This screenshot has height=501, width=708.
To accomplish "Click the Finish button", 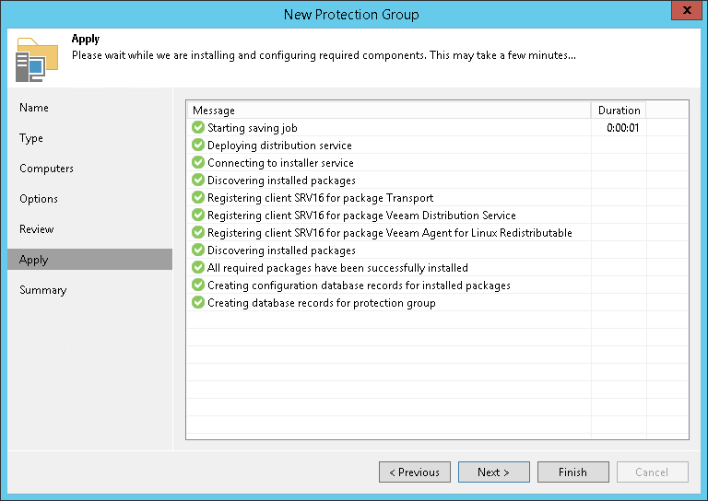I will pyautogui.click(x=572, y=472).
